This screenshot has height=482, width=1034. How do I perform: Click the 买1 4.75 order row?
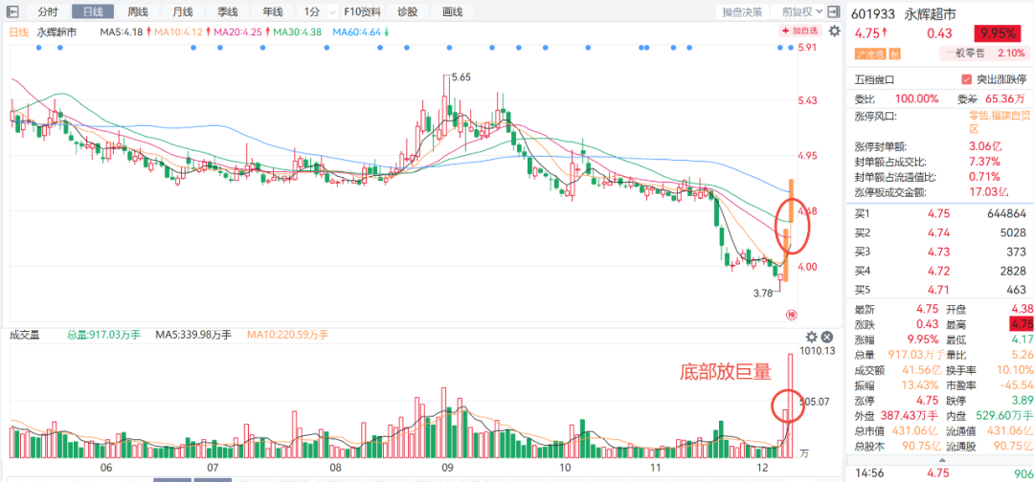940,214
